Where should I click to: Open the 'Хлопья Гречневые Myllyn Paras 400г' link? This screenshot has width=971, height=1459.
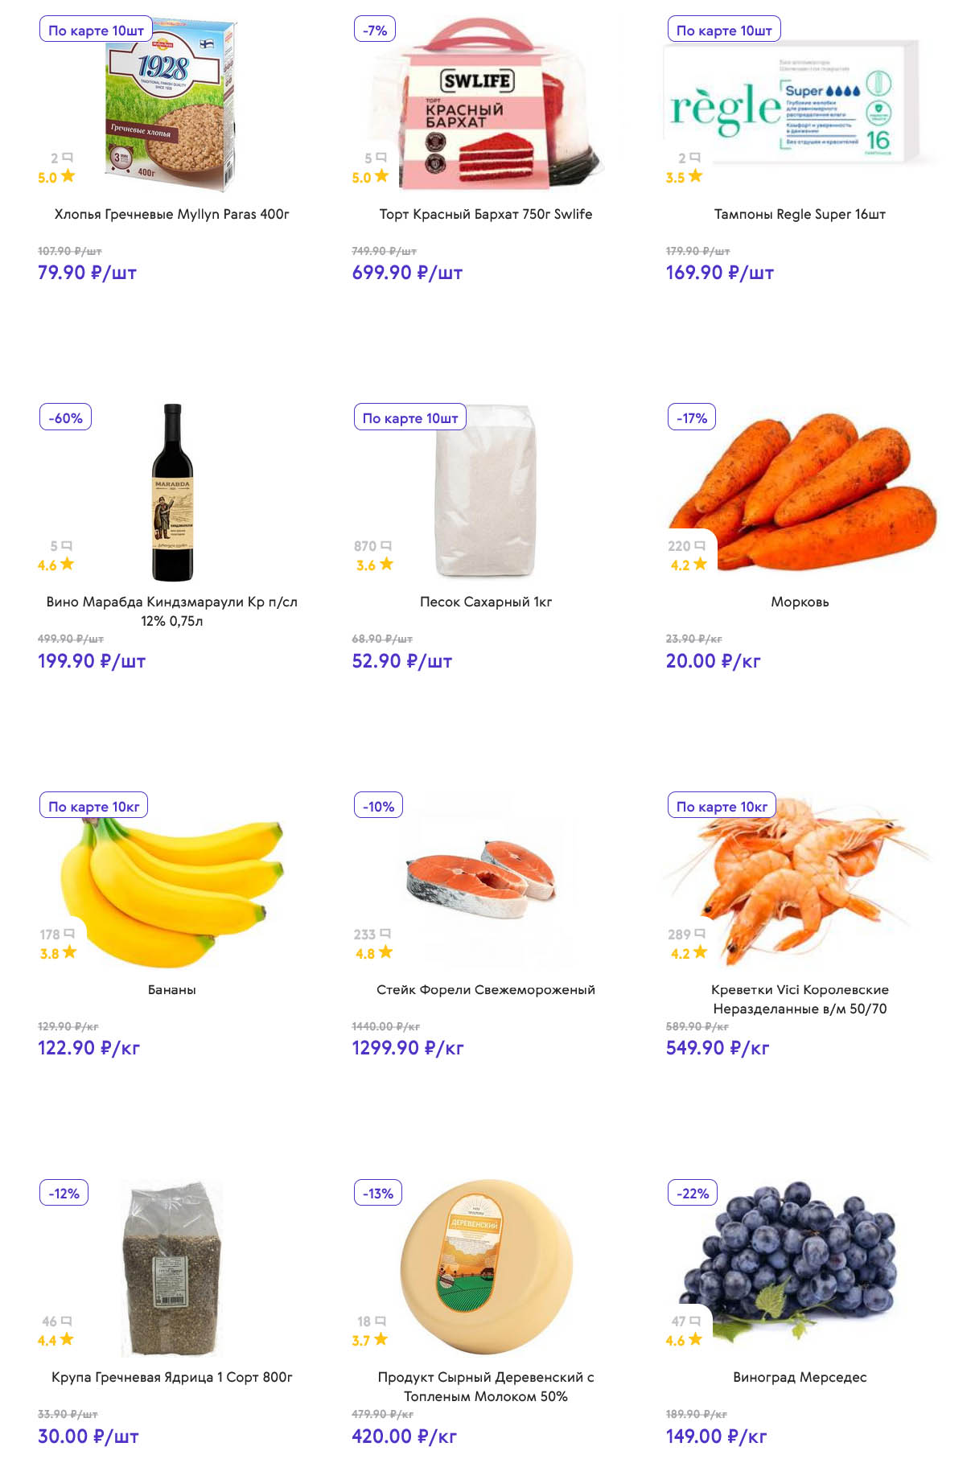point(171,214)
